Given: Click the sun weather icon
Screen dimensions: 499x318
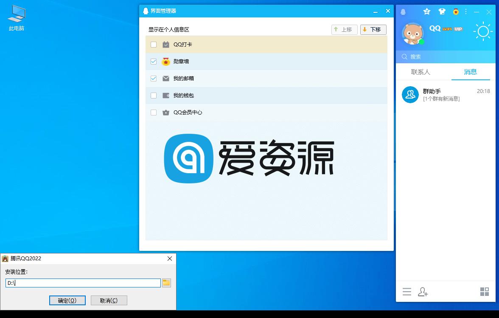Looking at the screenshot, I should (x=483, y=31).
